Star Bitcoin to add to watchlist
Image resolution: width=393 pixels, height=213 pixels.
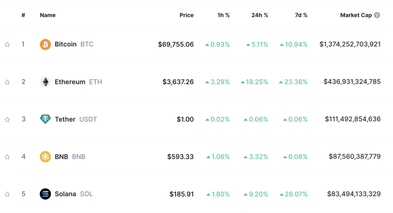click(7, 45)
